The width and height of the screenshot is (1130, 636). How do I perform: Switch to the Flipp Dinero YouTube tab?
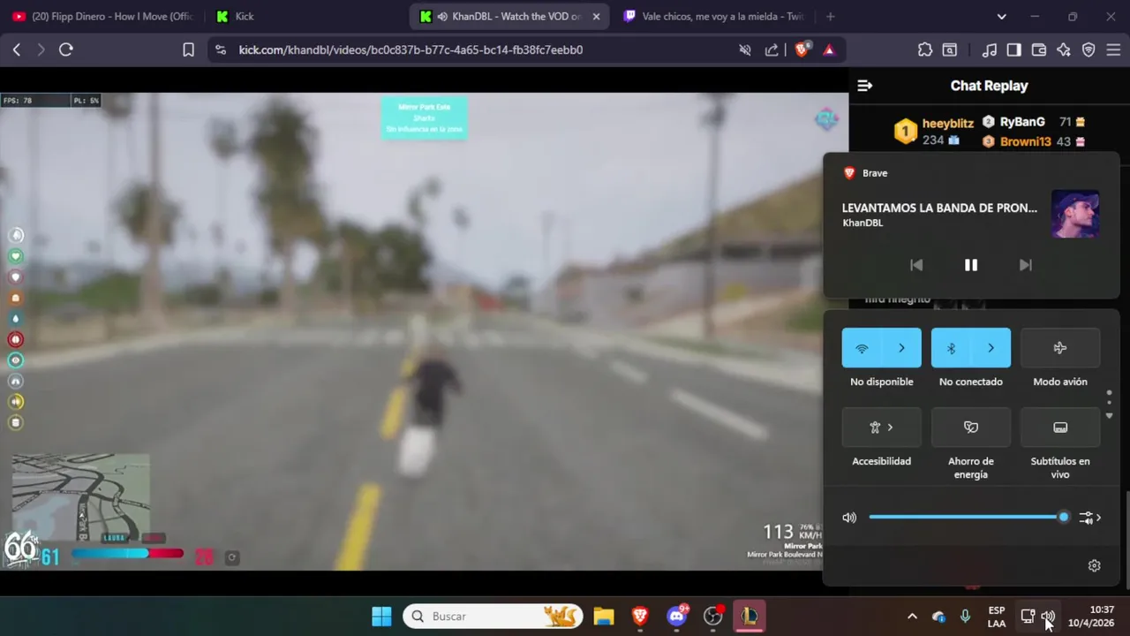coord(102,16)
